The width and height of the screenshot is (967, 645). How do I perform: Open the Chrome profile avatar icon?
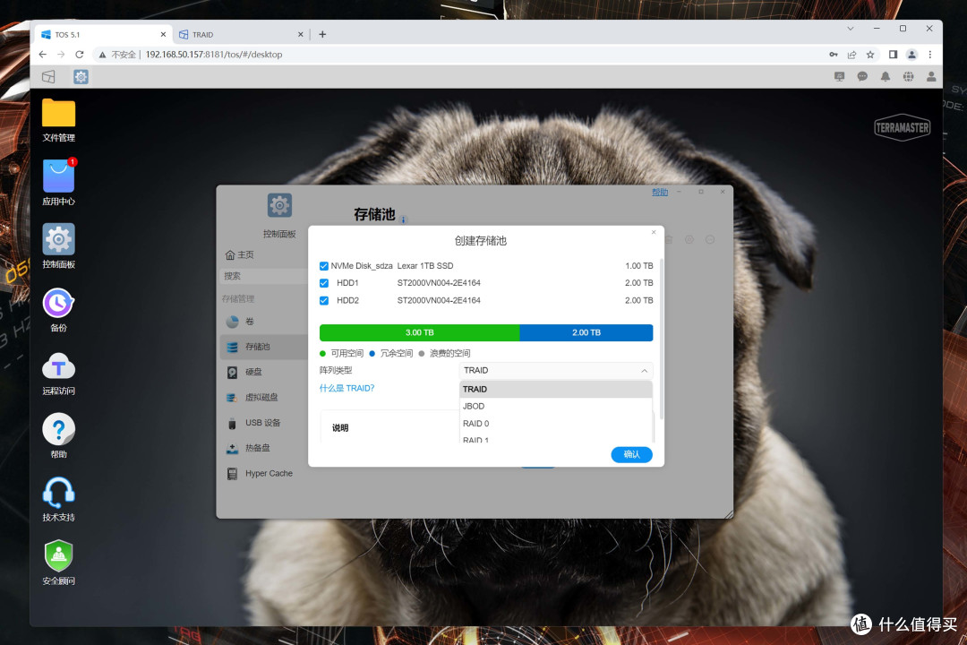click(911, 55)
